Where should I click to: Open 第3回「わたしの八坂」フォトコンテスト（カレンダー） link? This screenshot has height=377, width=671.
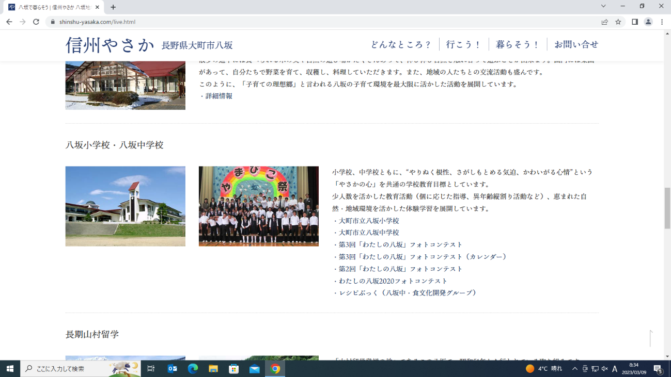423,257
